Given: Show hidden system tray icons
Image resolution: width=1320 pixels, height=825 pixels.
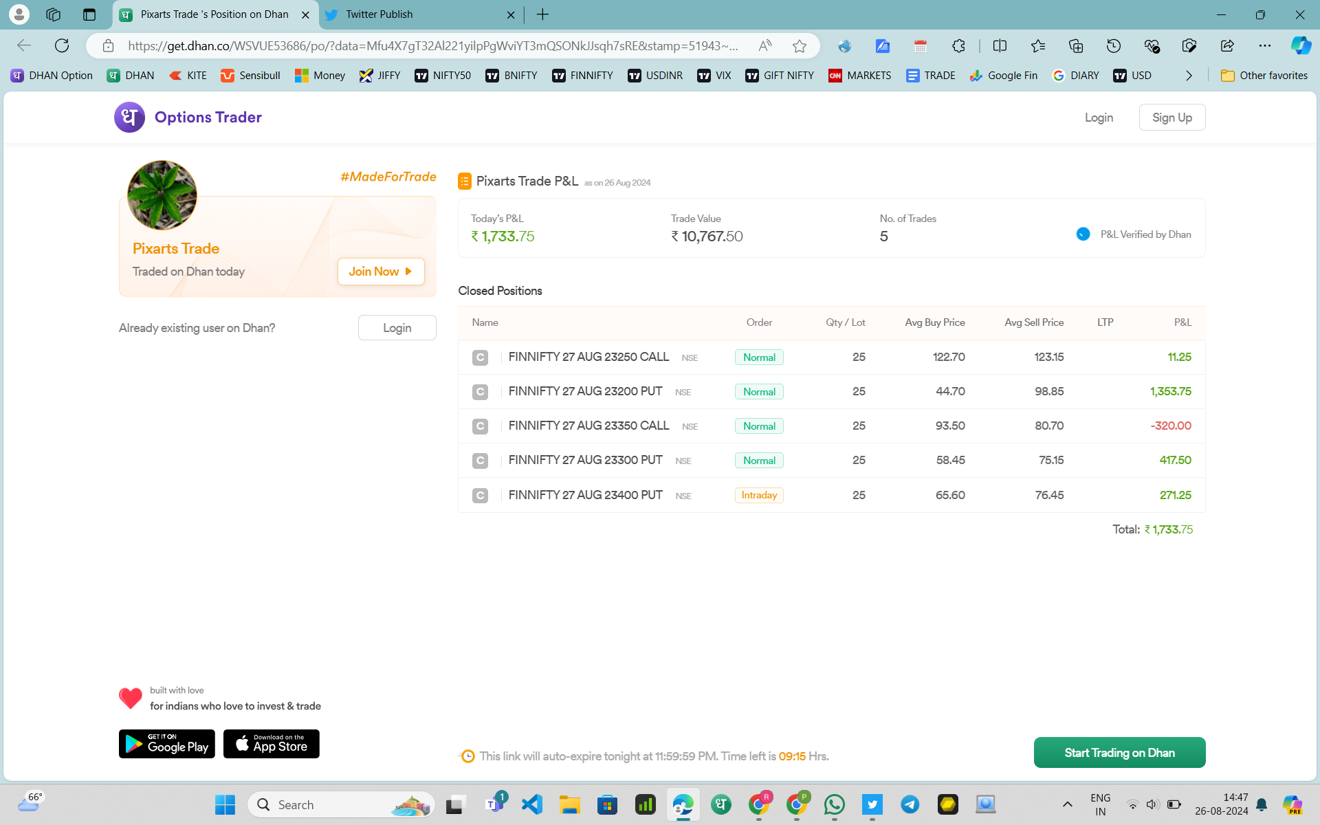Looking at the screenshot, I should (x=1067, y=804).
